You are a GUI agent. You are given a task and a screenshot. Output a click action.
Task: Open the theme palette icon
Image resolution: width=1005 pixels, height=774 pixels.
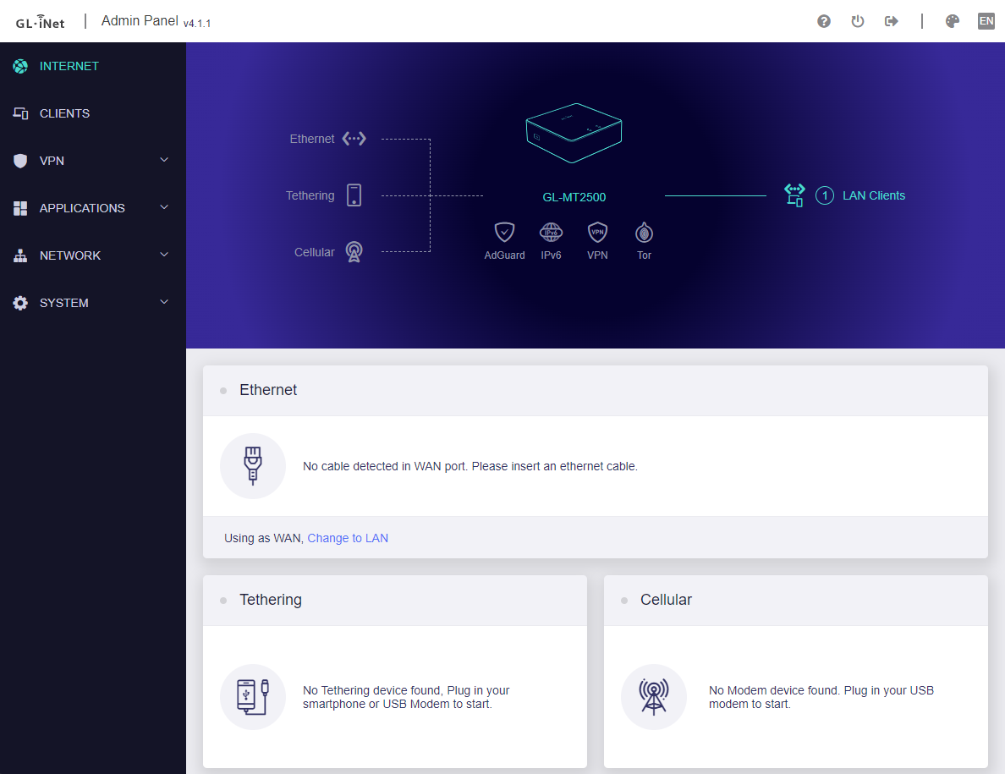953,21
